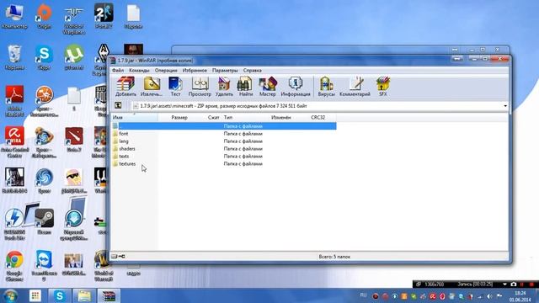Click the Добавить (Add) toolbar icon
539x303 pixels.
coord(125,86)
